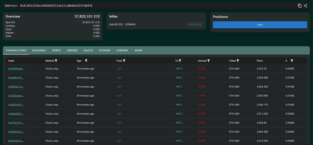Click the EVM label in Overview
The image size is (313, 145).
click(x=9, y=36)
